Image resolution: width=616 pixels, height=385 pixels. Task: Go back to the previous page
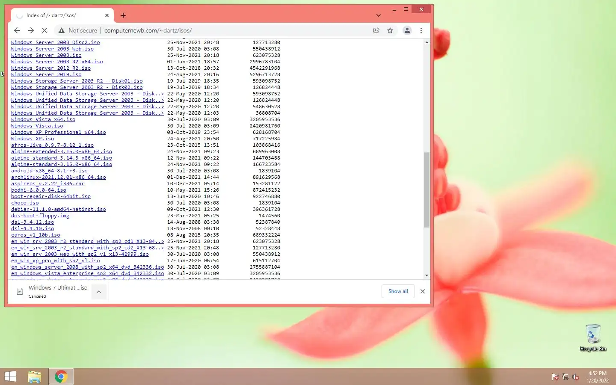tap(17, 30)
